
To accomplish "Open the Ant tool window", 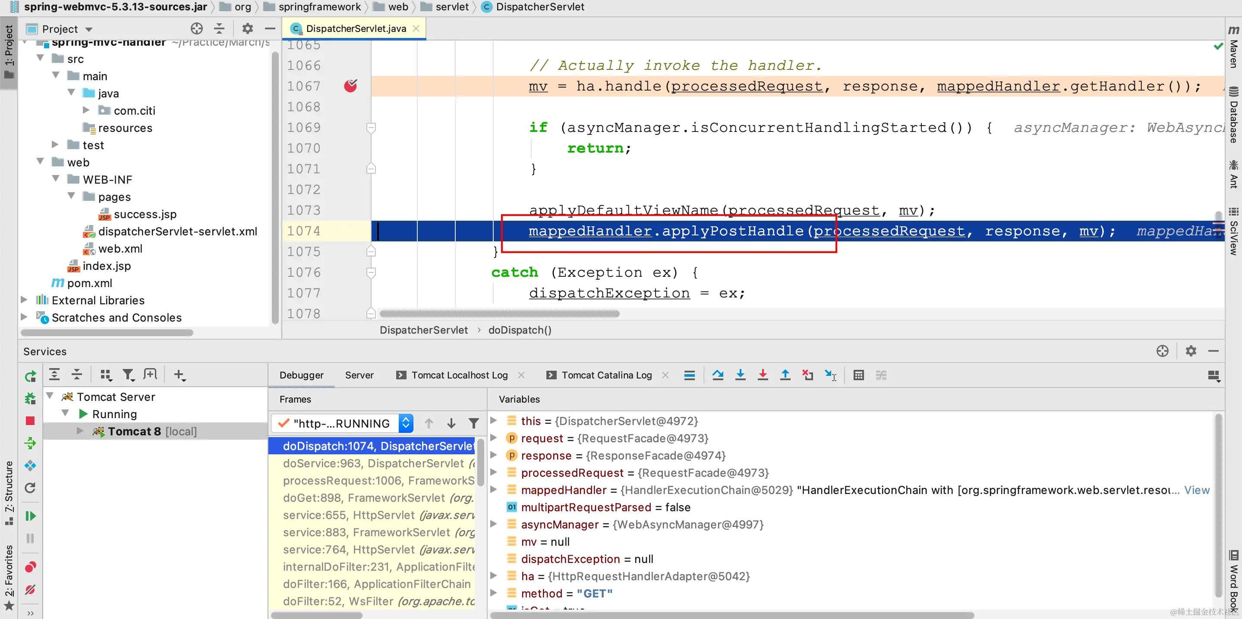I will point(1233,174).
